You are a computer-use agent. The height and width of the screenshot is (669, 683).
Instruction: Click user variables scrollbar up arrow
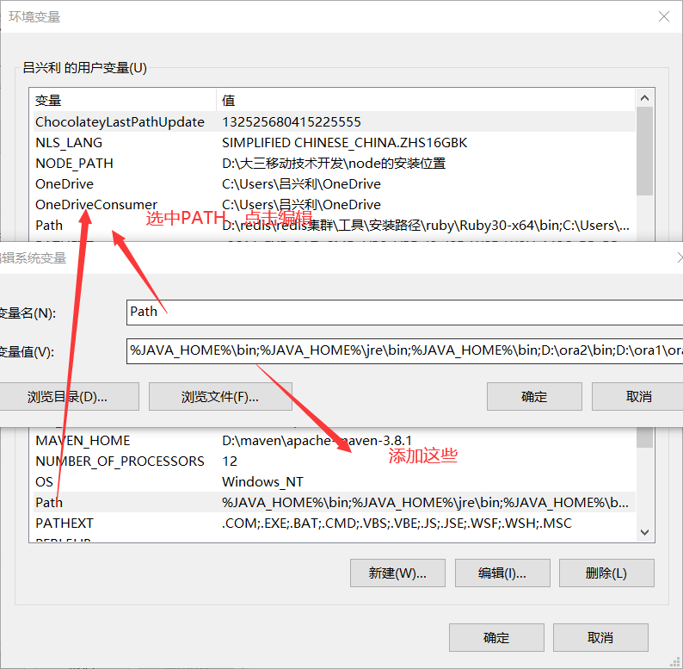pyautogui.click(x=644, y=98)
